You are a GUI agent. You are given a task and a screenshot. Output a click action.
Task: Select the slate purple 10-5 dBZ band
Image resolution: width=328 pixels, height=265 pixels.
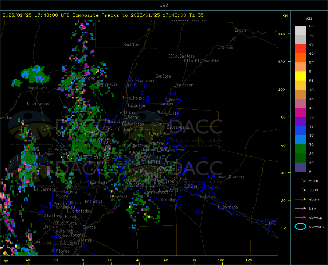[300, 167]
